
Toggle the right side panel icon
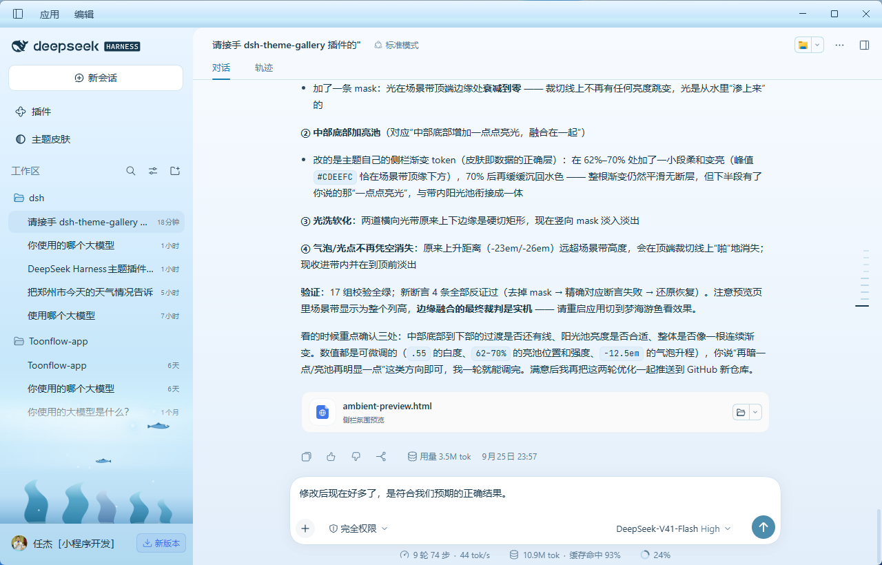coord(864,45)
